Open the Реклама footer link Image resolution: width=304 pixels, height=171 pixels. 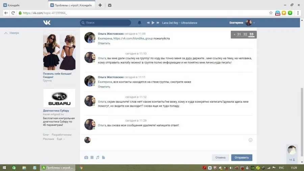coord(48,139)
